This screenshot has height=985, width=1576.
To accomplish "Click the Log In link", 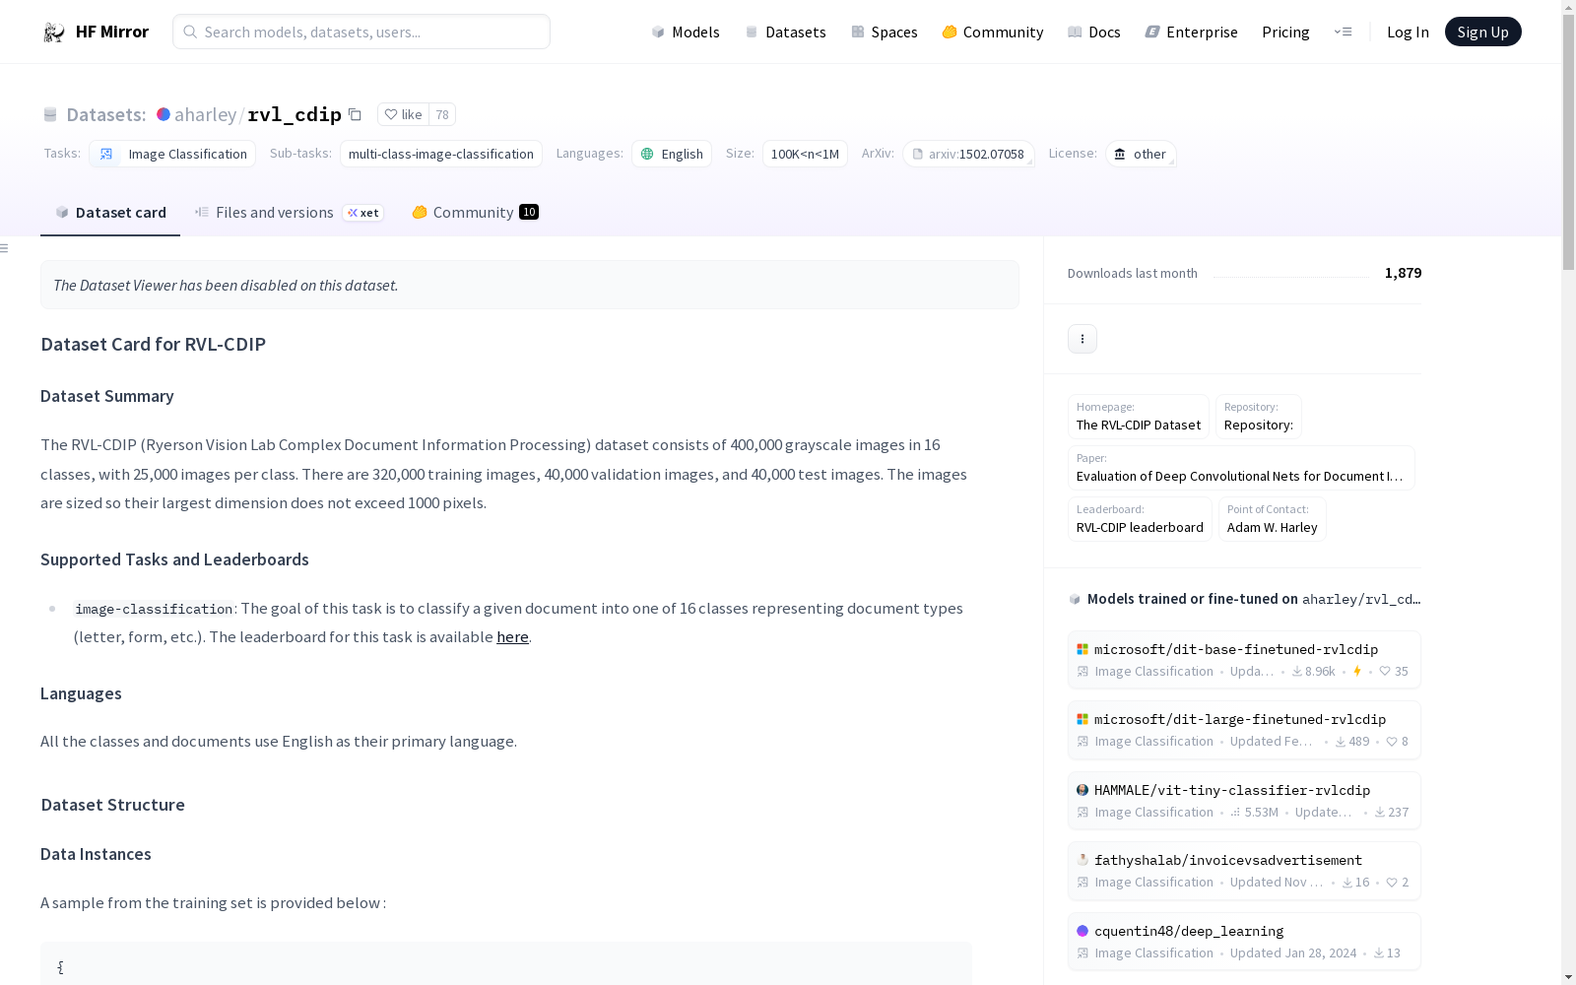I will point(1408,32).
